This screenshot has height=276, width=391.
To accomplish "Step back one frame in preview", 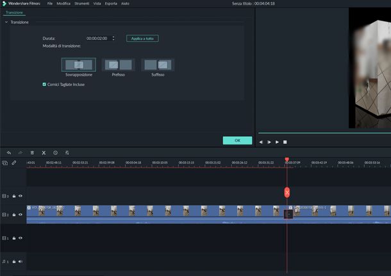I will click(261, 142).
